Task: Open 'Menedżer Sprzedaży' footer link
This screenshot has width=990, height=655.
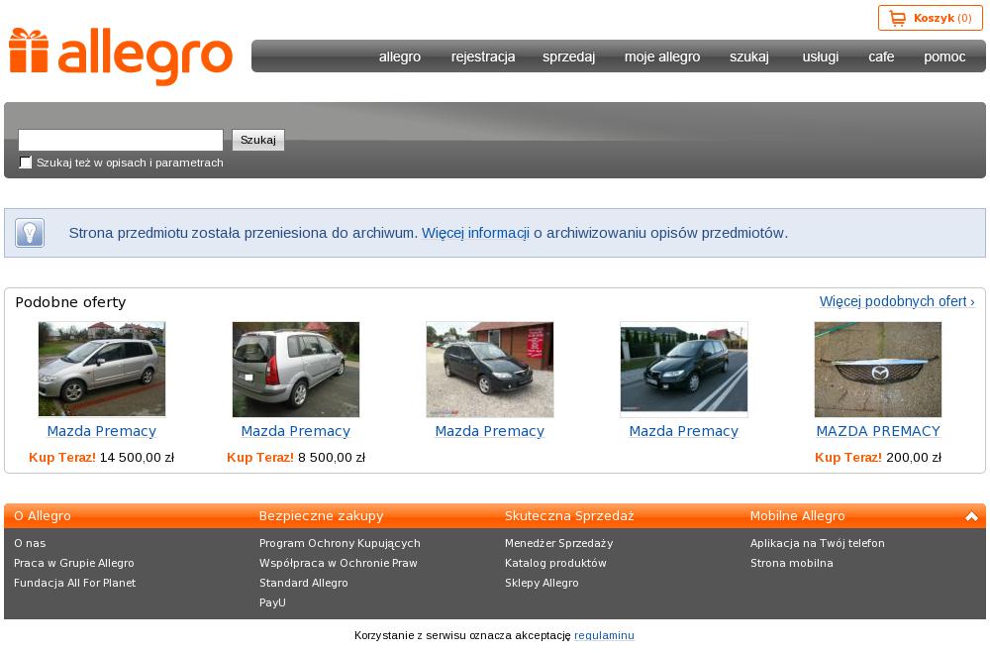Action: 558,543
